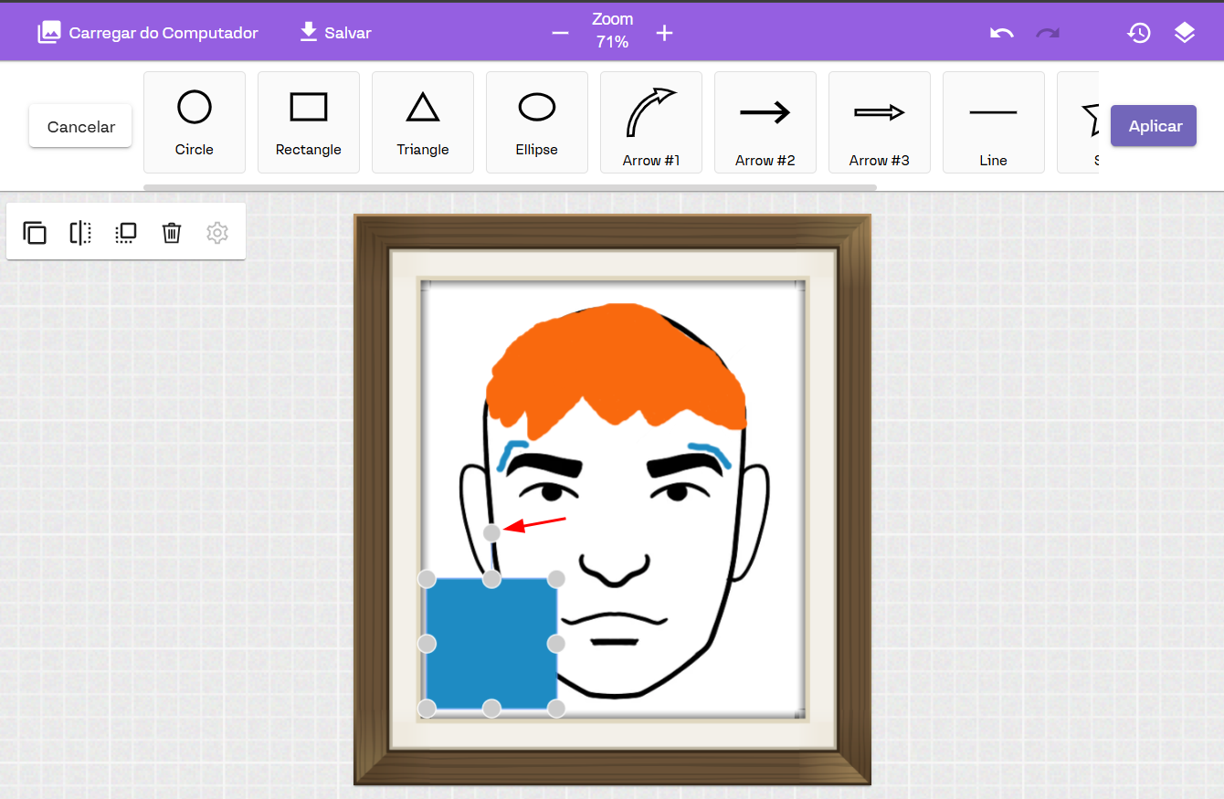Choose the Triangle shape
This screenshot has width=1224, height=799.
(423, 122)
